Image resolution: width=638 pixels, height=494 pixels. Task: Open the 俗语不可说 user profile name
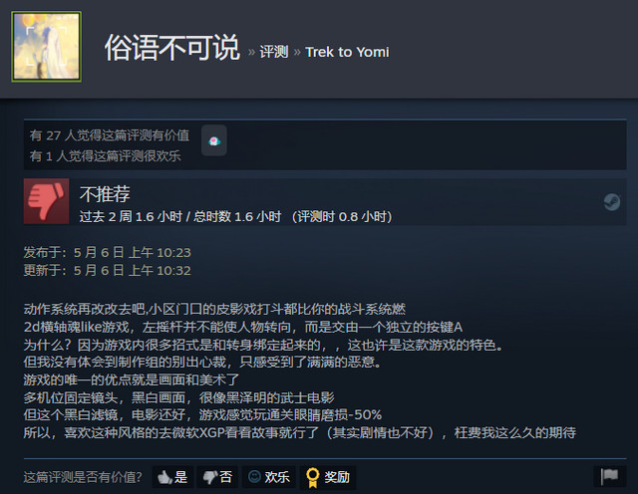(172, 48)
